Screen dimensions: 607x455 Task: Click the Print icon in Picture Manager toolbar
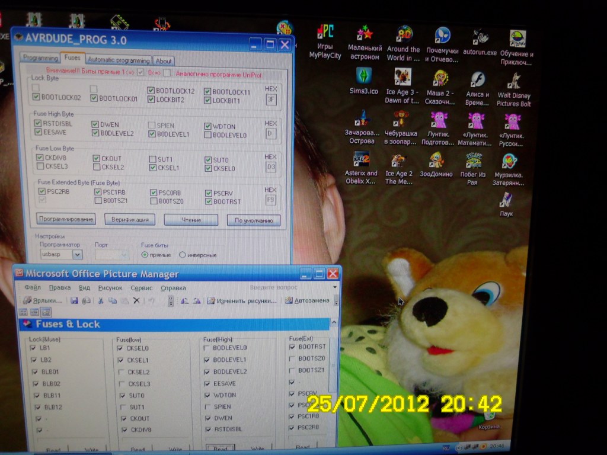[x=87, y=300]
